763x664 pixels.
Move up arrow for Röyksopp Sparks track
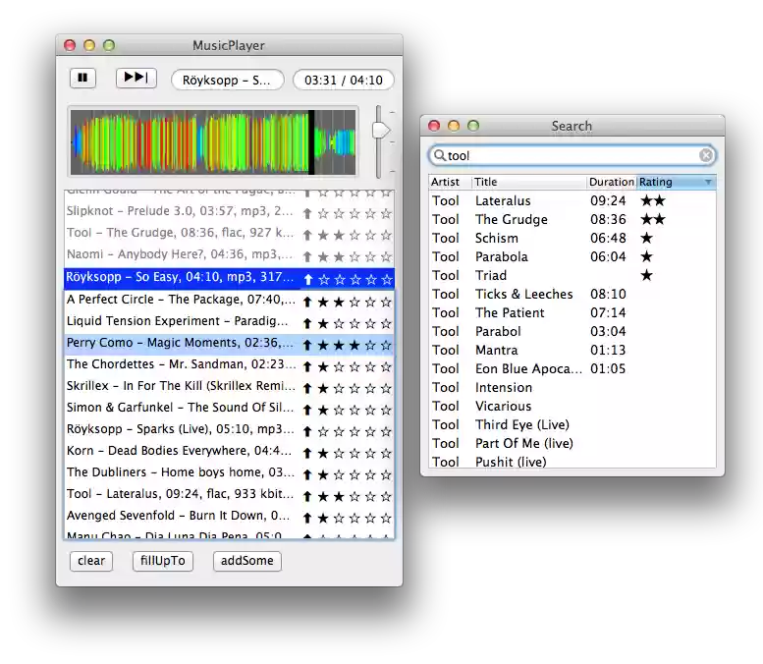[x=307, y=431]
